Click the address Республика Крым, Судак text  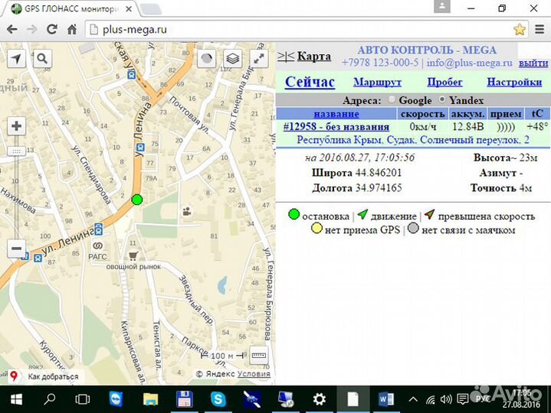(x=413, y=140)
